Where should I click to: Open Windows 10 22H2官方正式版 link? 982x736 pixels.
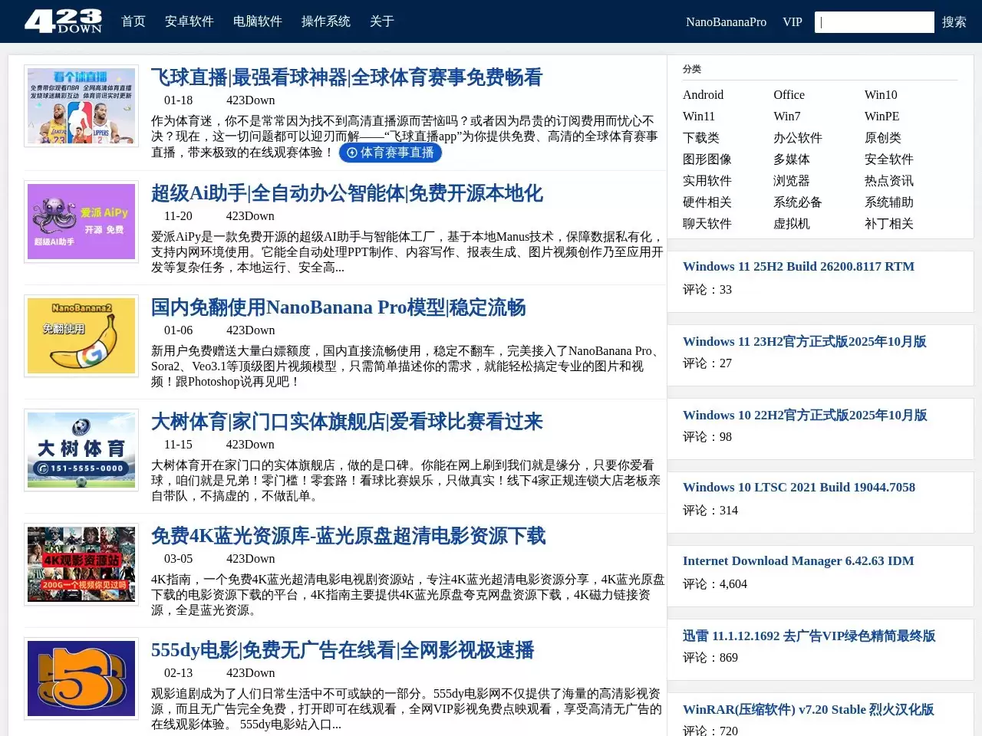pyautogui.click(x=805, y=416)
